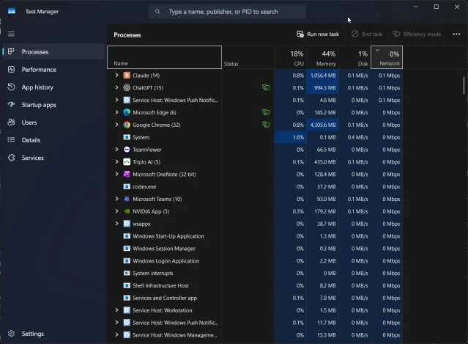Click the Google Chrome icon

(x=127, y=125)
